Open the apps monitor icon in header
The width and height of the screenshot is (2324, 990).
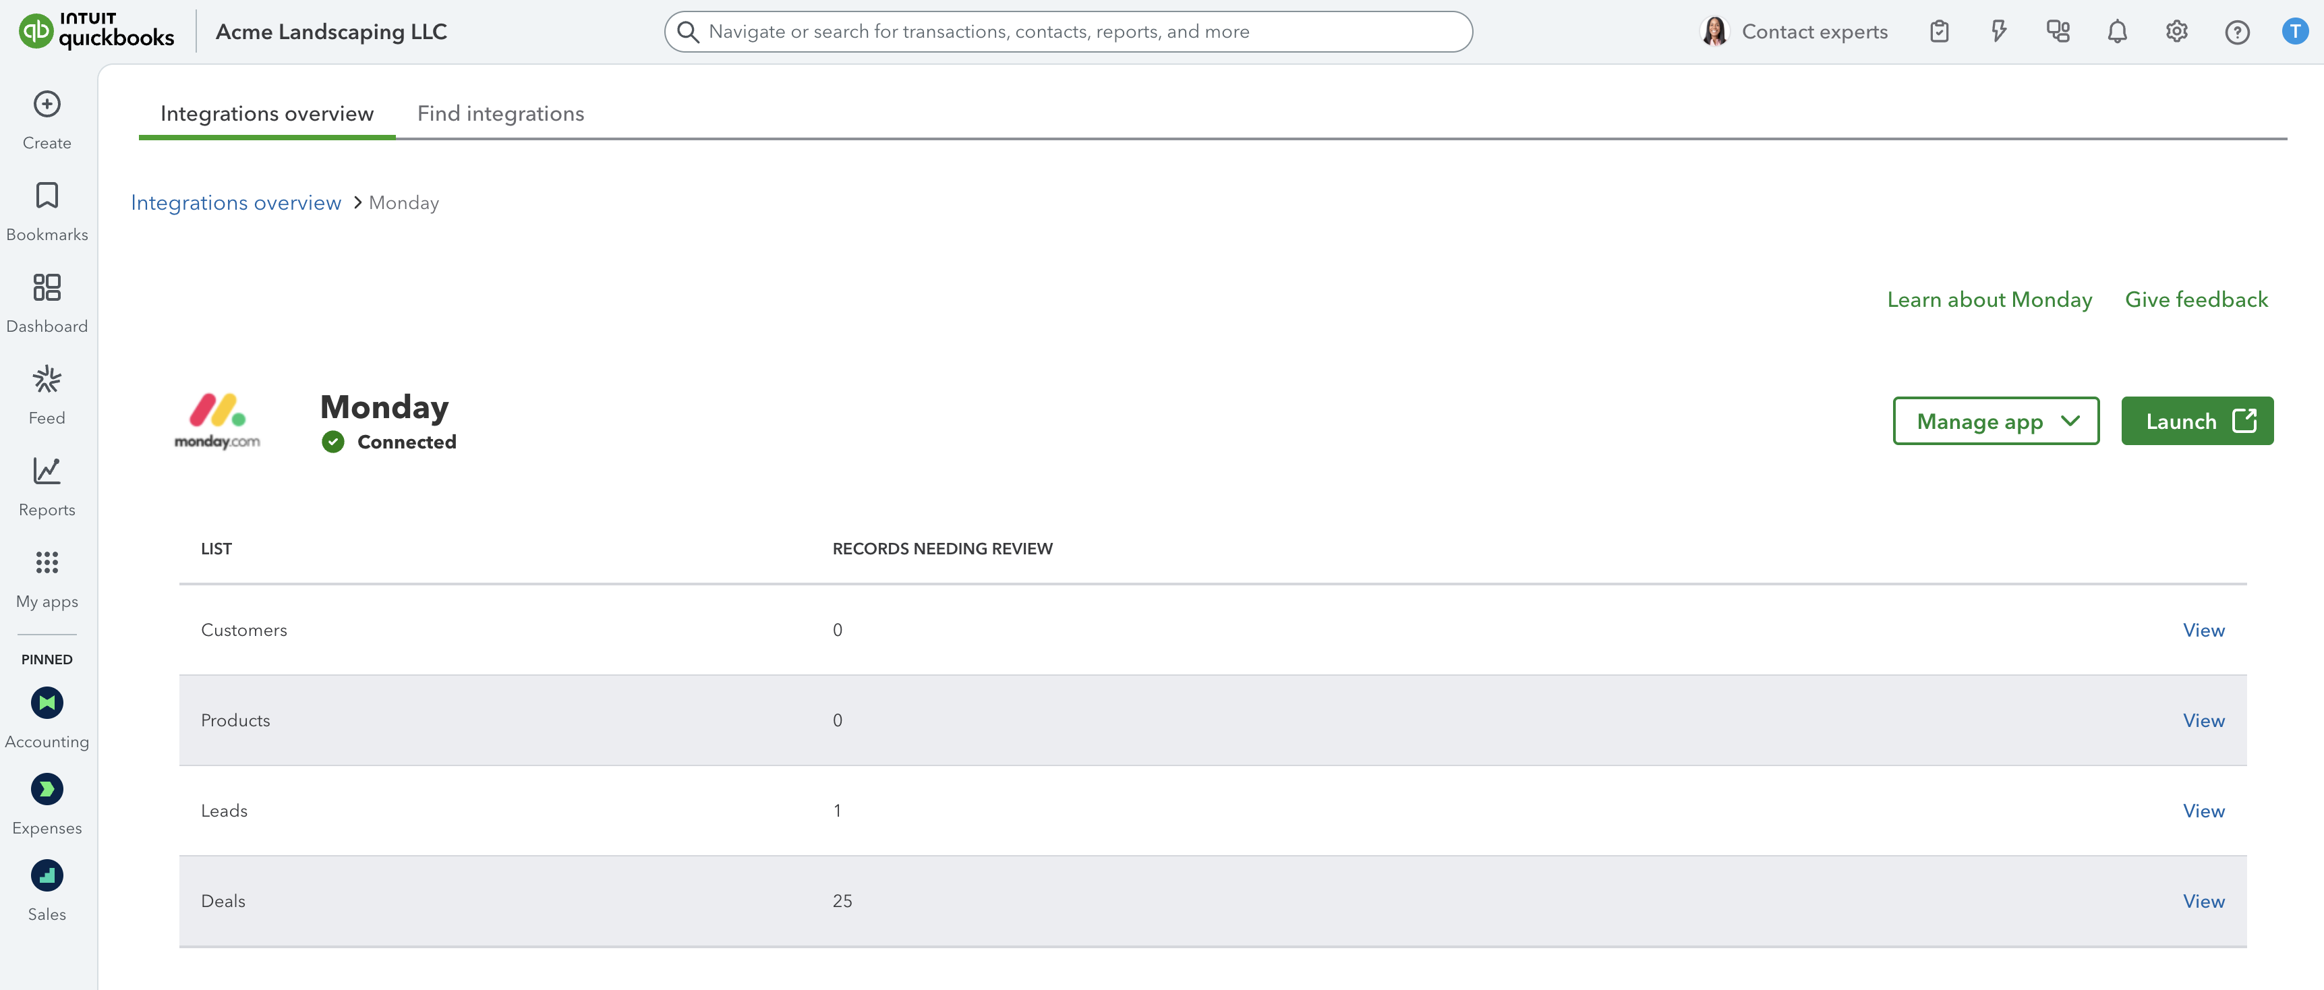tap(2058, 32)
